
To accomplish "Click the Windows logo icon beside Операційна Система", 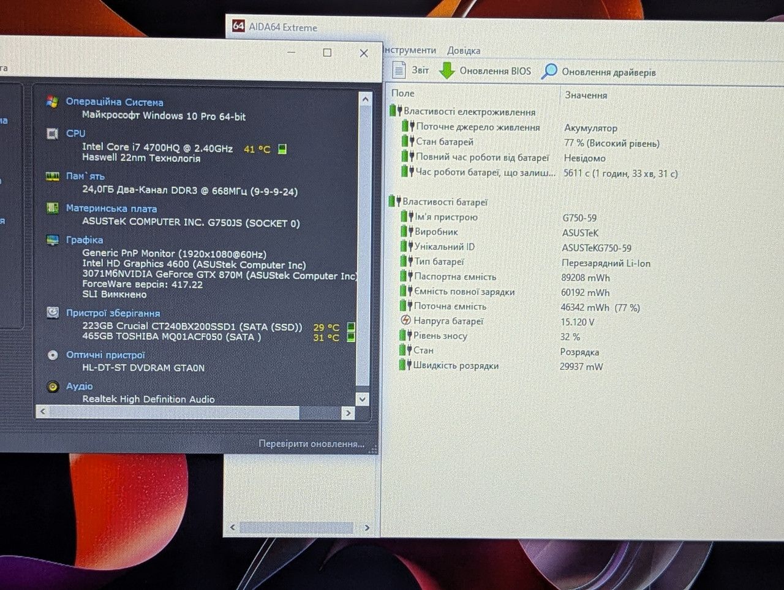I will pos(53,102).
